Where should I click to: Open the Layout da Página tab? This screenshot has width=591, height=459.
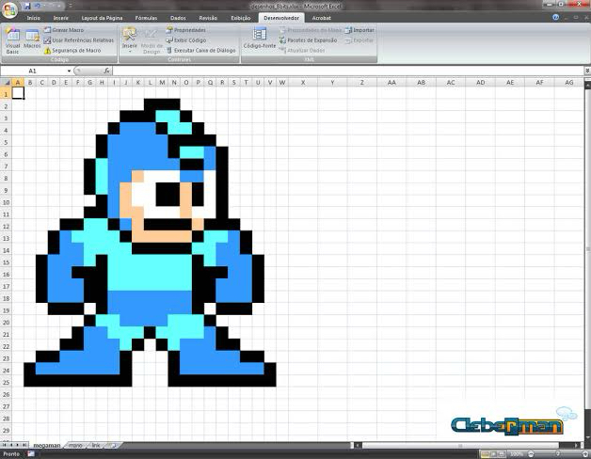point(102,18)
